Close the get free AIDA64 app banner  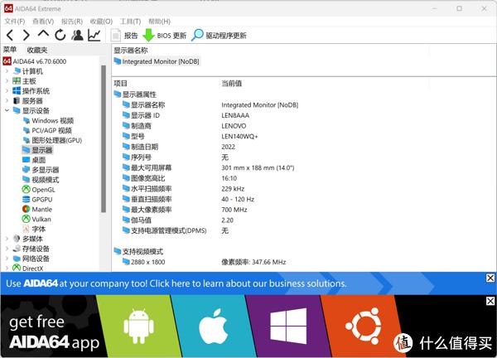tap(490, 301)
